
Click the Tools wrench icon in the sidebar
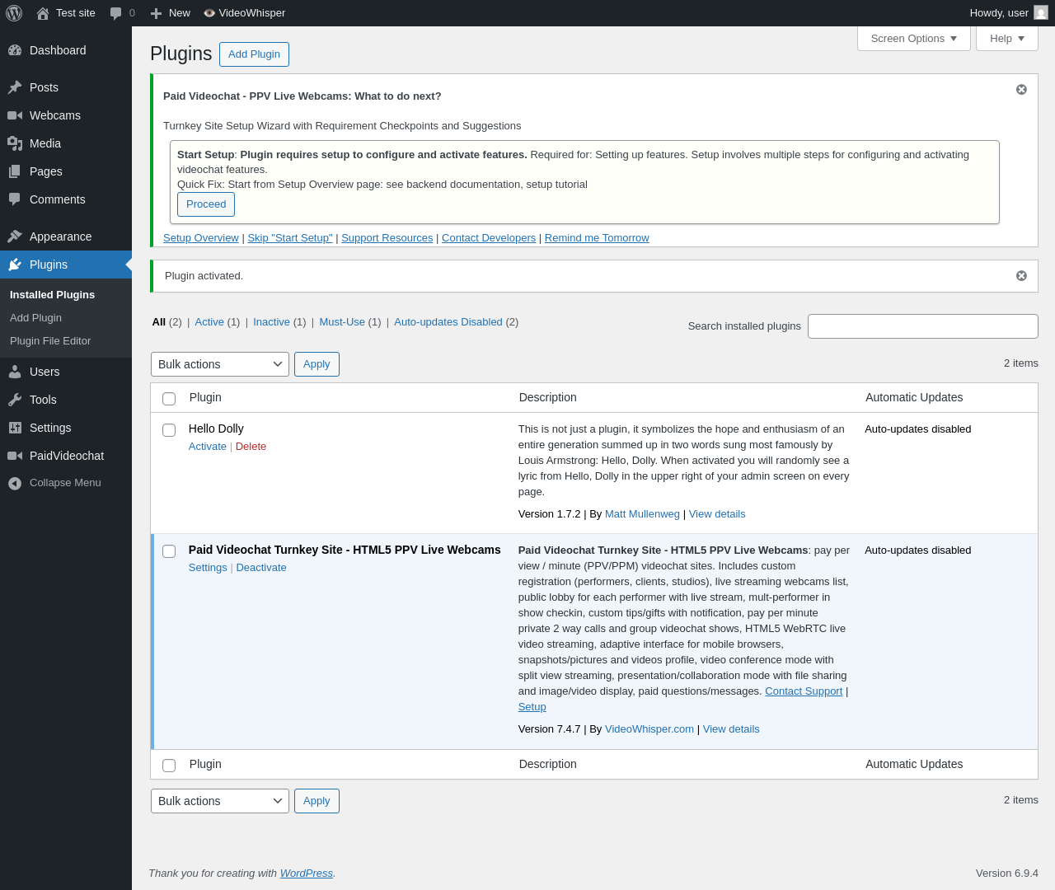pyautogui.click(x=15, y=400)
